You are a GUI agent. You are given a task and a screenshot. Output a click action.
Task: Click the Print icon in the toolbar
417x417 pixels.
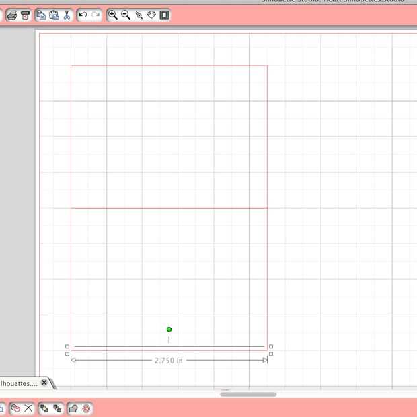point(12,15)
